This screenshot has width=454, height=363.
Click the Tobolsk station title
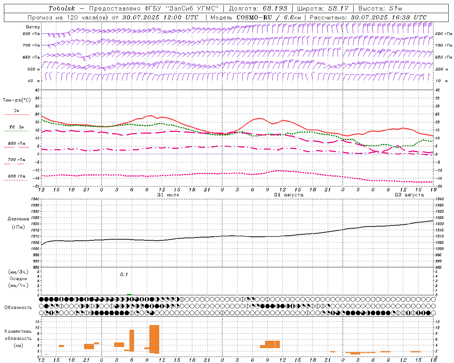point(62,9)
